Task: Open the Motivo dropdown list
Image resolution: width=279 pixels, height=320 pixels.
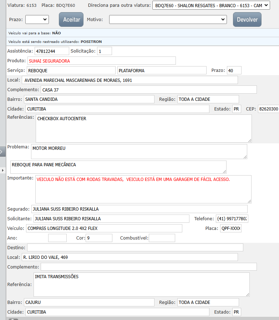Action: (168, 20)
